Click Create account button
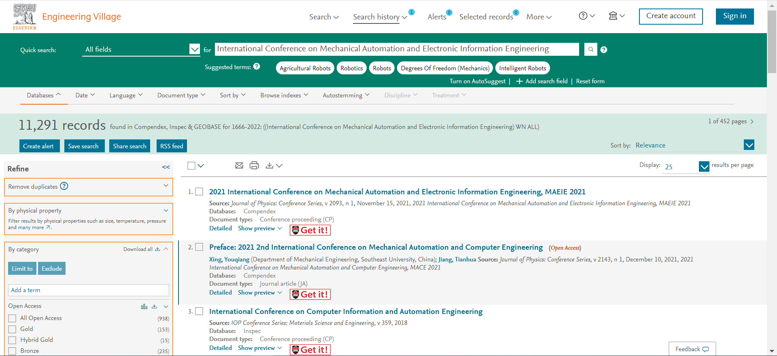The image size is (777, 356). point(671,16)
